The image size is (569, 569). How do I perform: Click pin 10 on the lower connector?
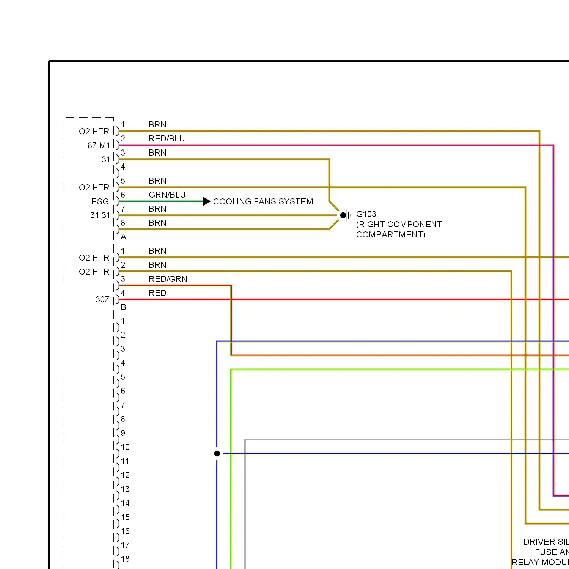(125, 447)
